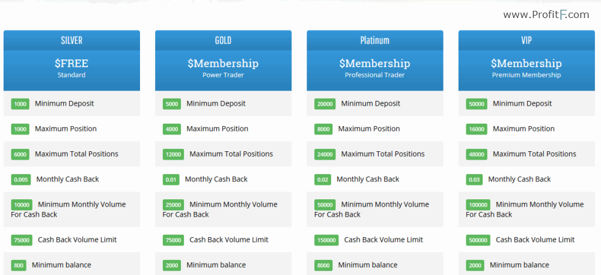Click the www.ProfitF.com watermark link
This screenshot has height=275, width=601.
(x=546, y=15)
